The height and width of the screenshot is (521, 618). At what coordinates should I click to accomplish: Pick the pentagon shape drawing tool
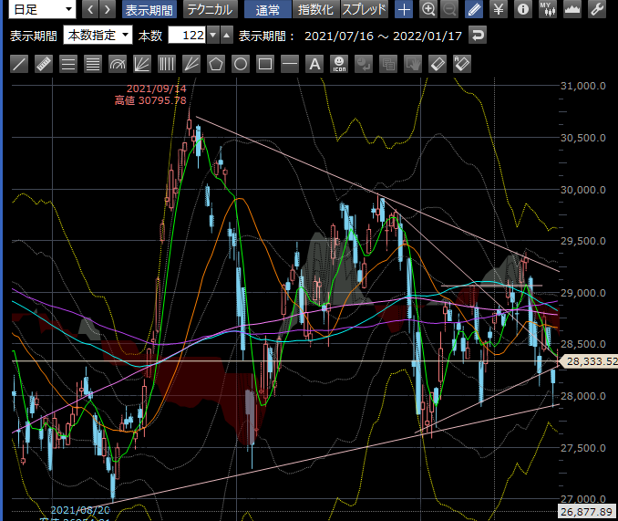216,64
